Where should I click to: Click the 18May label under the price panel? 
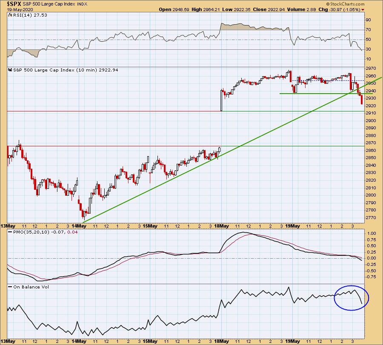(x=221, y=226)
